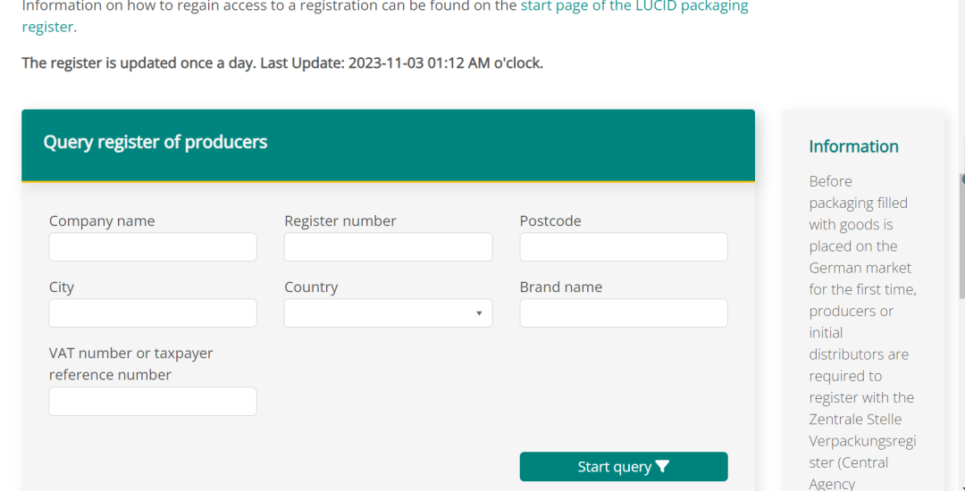Focus the Company name input field
Screen dimensions: 965x491
153,246
